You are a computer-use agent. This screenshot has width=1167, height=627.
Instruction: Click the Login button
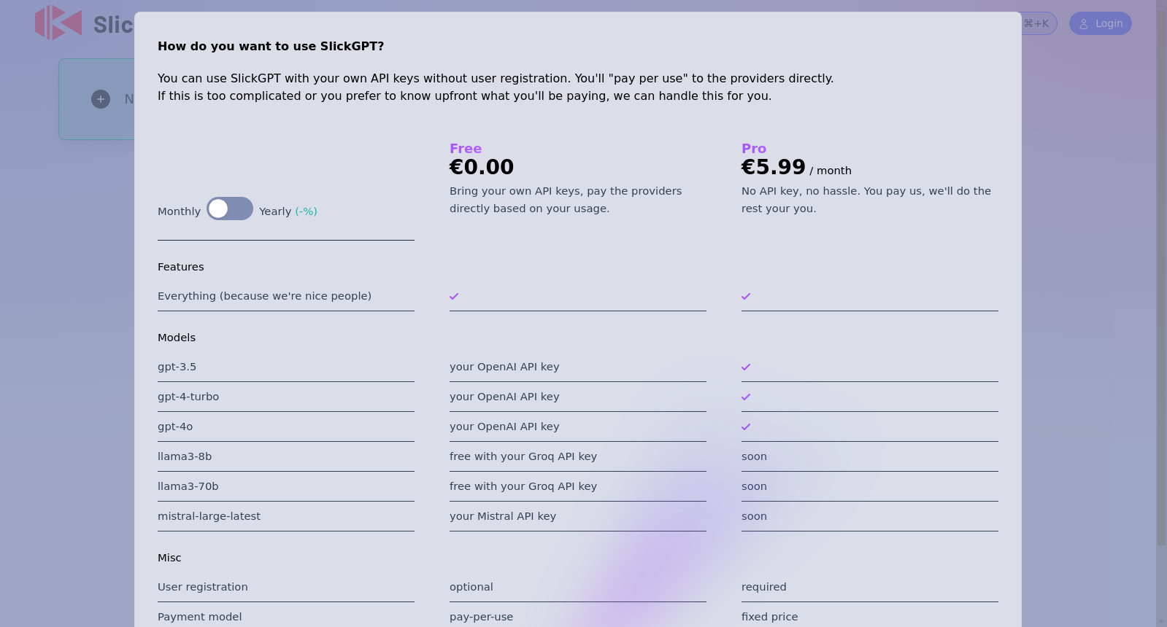(1100, 23)
